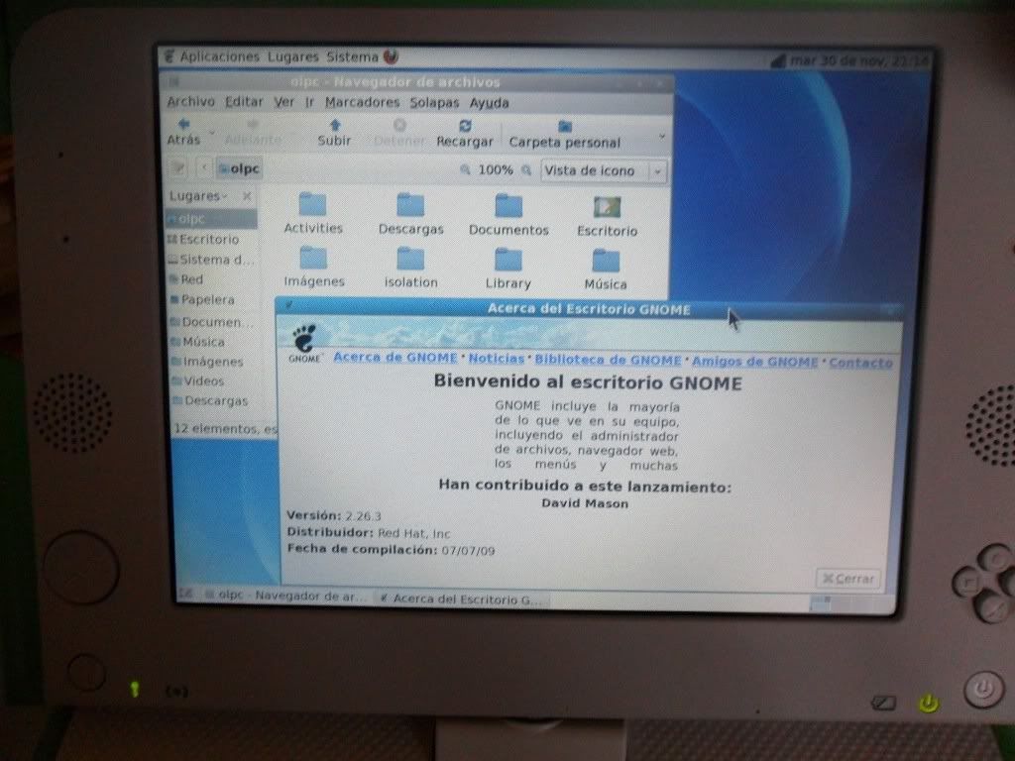The height and width of the screenshot is (761, 1015).
Task: Zoom out with the magnifier minus icon
Action: (465, 169)
